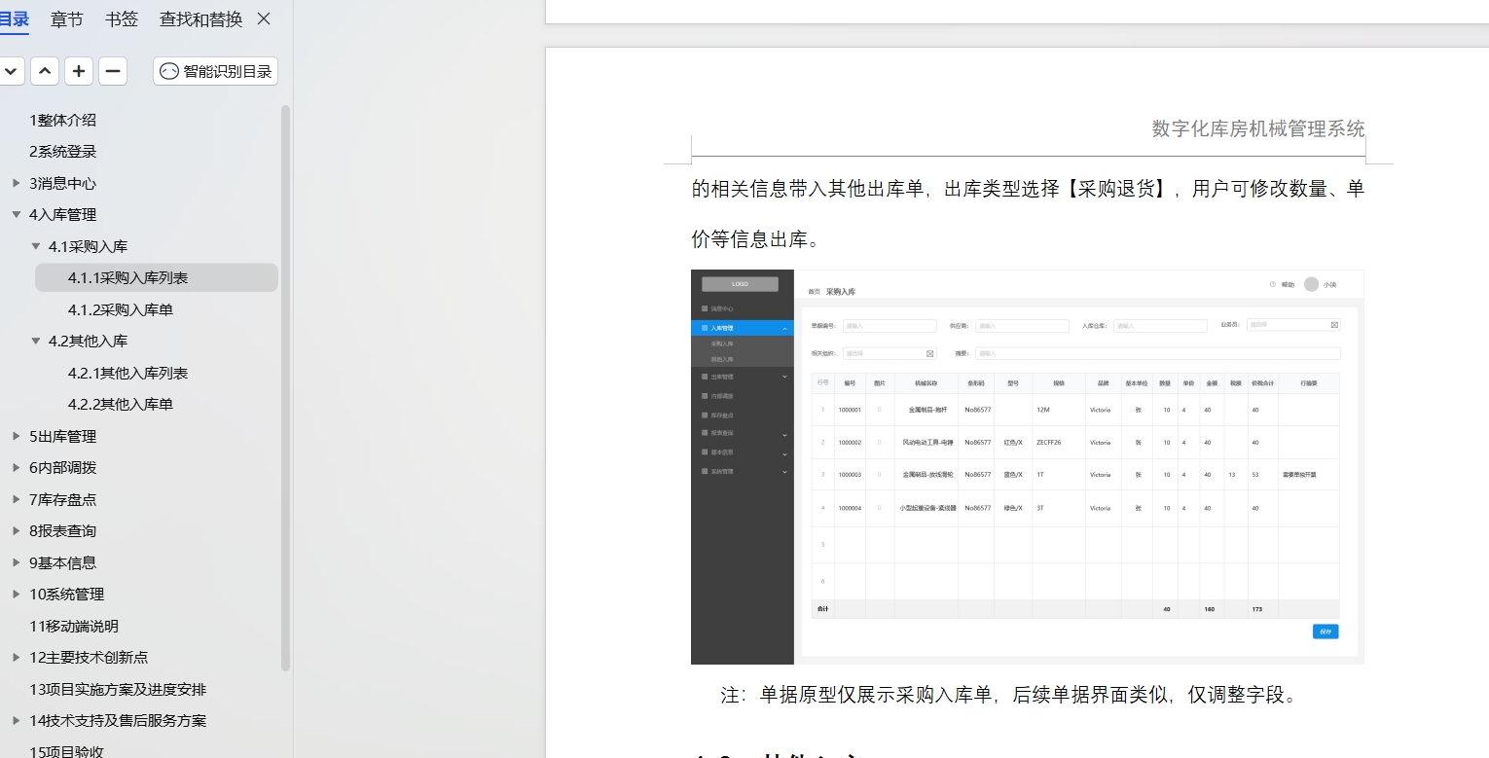Image resolution: width=1489 pixels, height=758 pixels.
Task: Click the embedded 采购入库 prototype screenshot
Action: click(x=1028, y=467)
